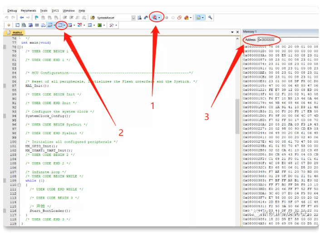Open the Help menu

point(82,10)
